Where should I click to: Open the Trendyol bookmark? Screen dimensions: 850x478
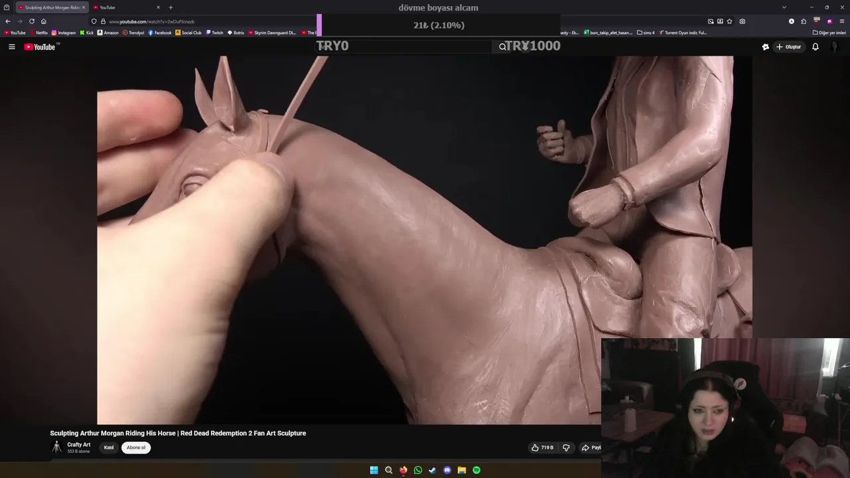(133, 33)
